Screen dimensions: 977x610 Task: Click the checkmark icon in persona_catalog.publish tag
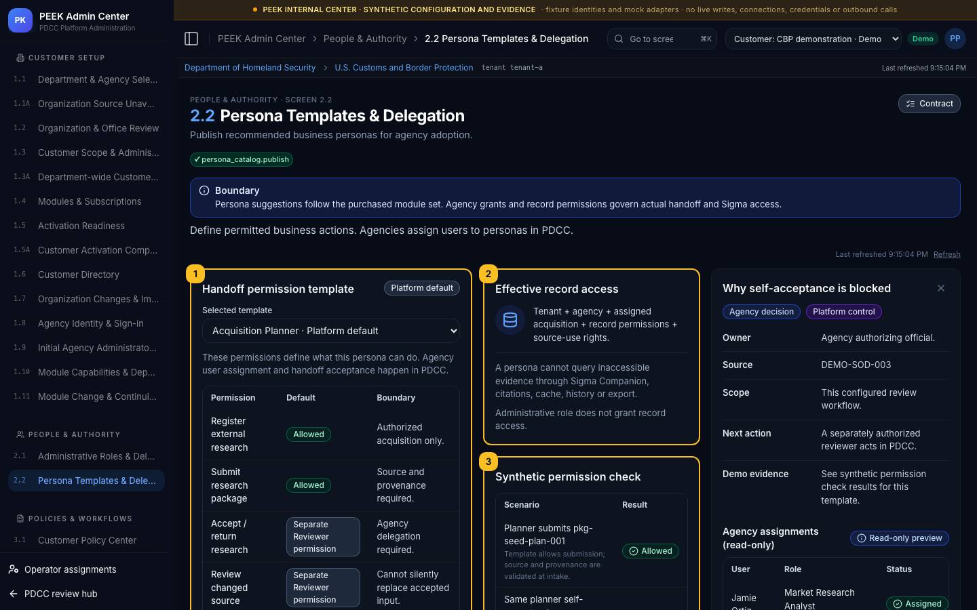[197, 159]
